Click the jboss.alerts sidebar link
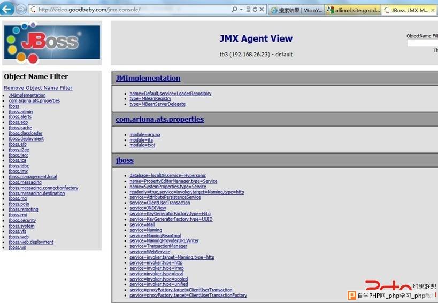Screen dimensions: 438x303 coord(20,117)
